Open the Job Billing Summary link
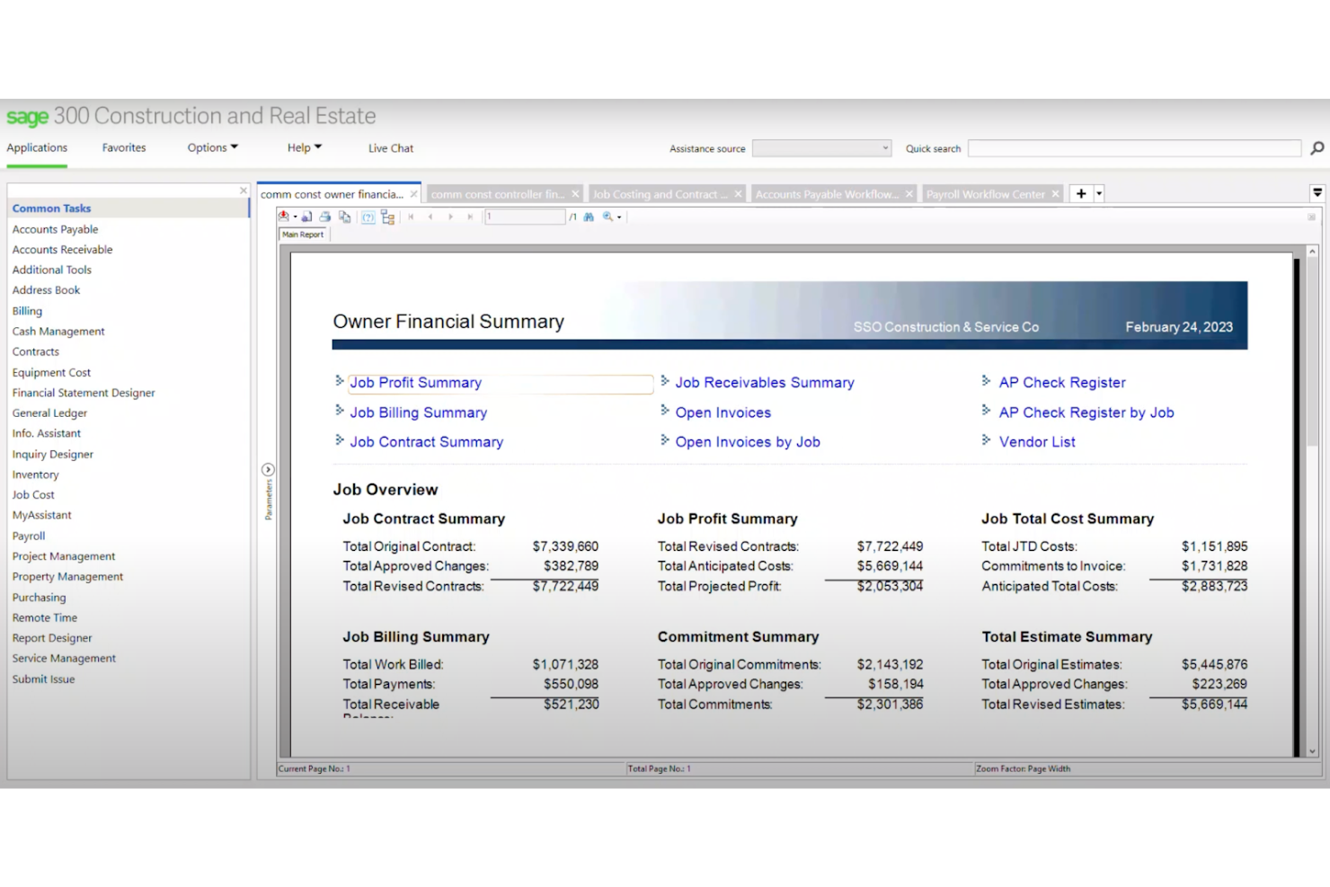The height and width of the screenshot is (887, 1330). (419, 412)
